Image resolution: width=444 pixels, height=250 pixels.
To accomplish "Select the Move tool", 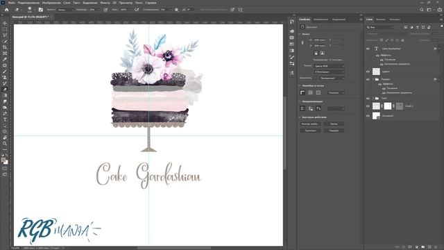I will tap(5, 23).
